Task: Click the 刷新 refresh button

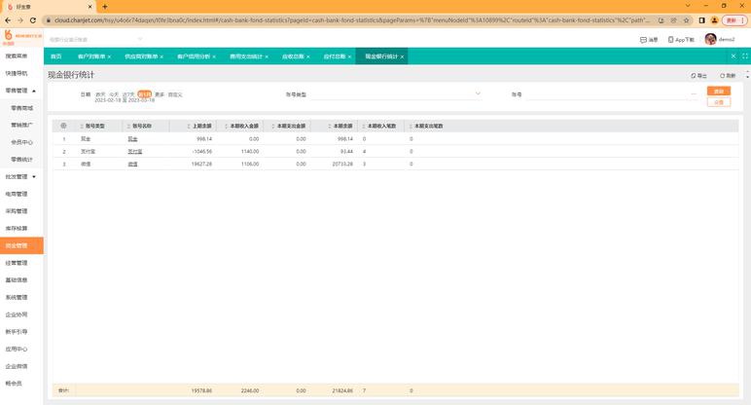Action: (x=728, y=76)
